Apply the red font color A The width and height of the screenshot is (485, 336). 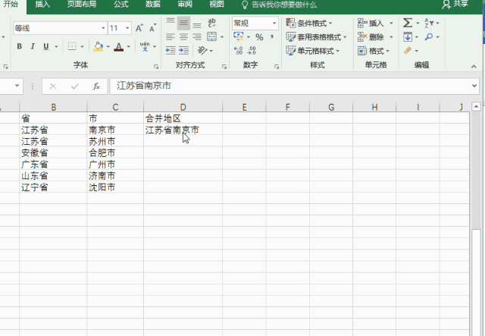(118, 47)
